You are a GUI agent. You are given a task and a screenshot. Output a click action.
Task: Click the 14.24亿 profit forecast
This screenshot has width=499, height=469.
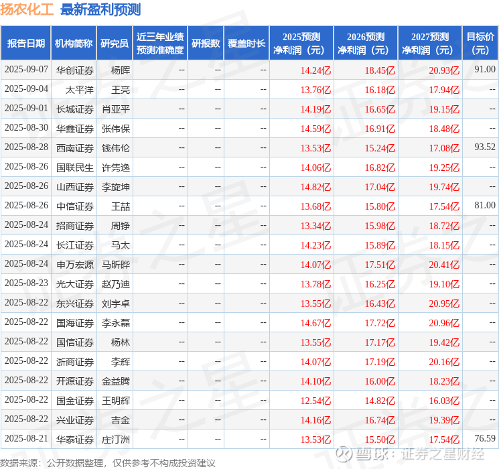(x=315, y=70)
